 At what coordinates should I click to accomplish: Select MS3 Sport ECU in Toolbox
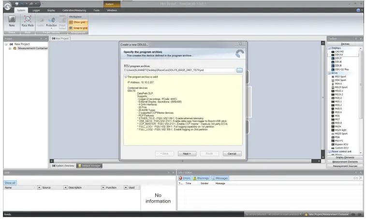point(338,77)
